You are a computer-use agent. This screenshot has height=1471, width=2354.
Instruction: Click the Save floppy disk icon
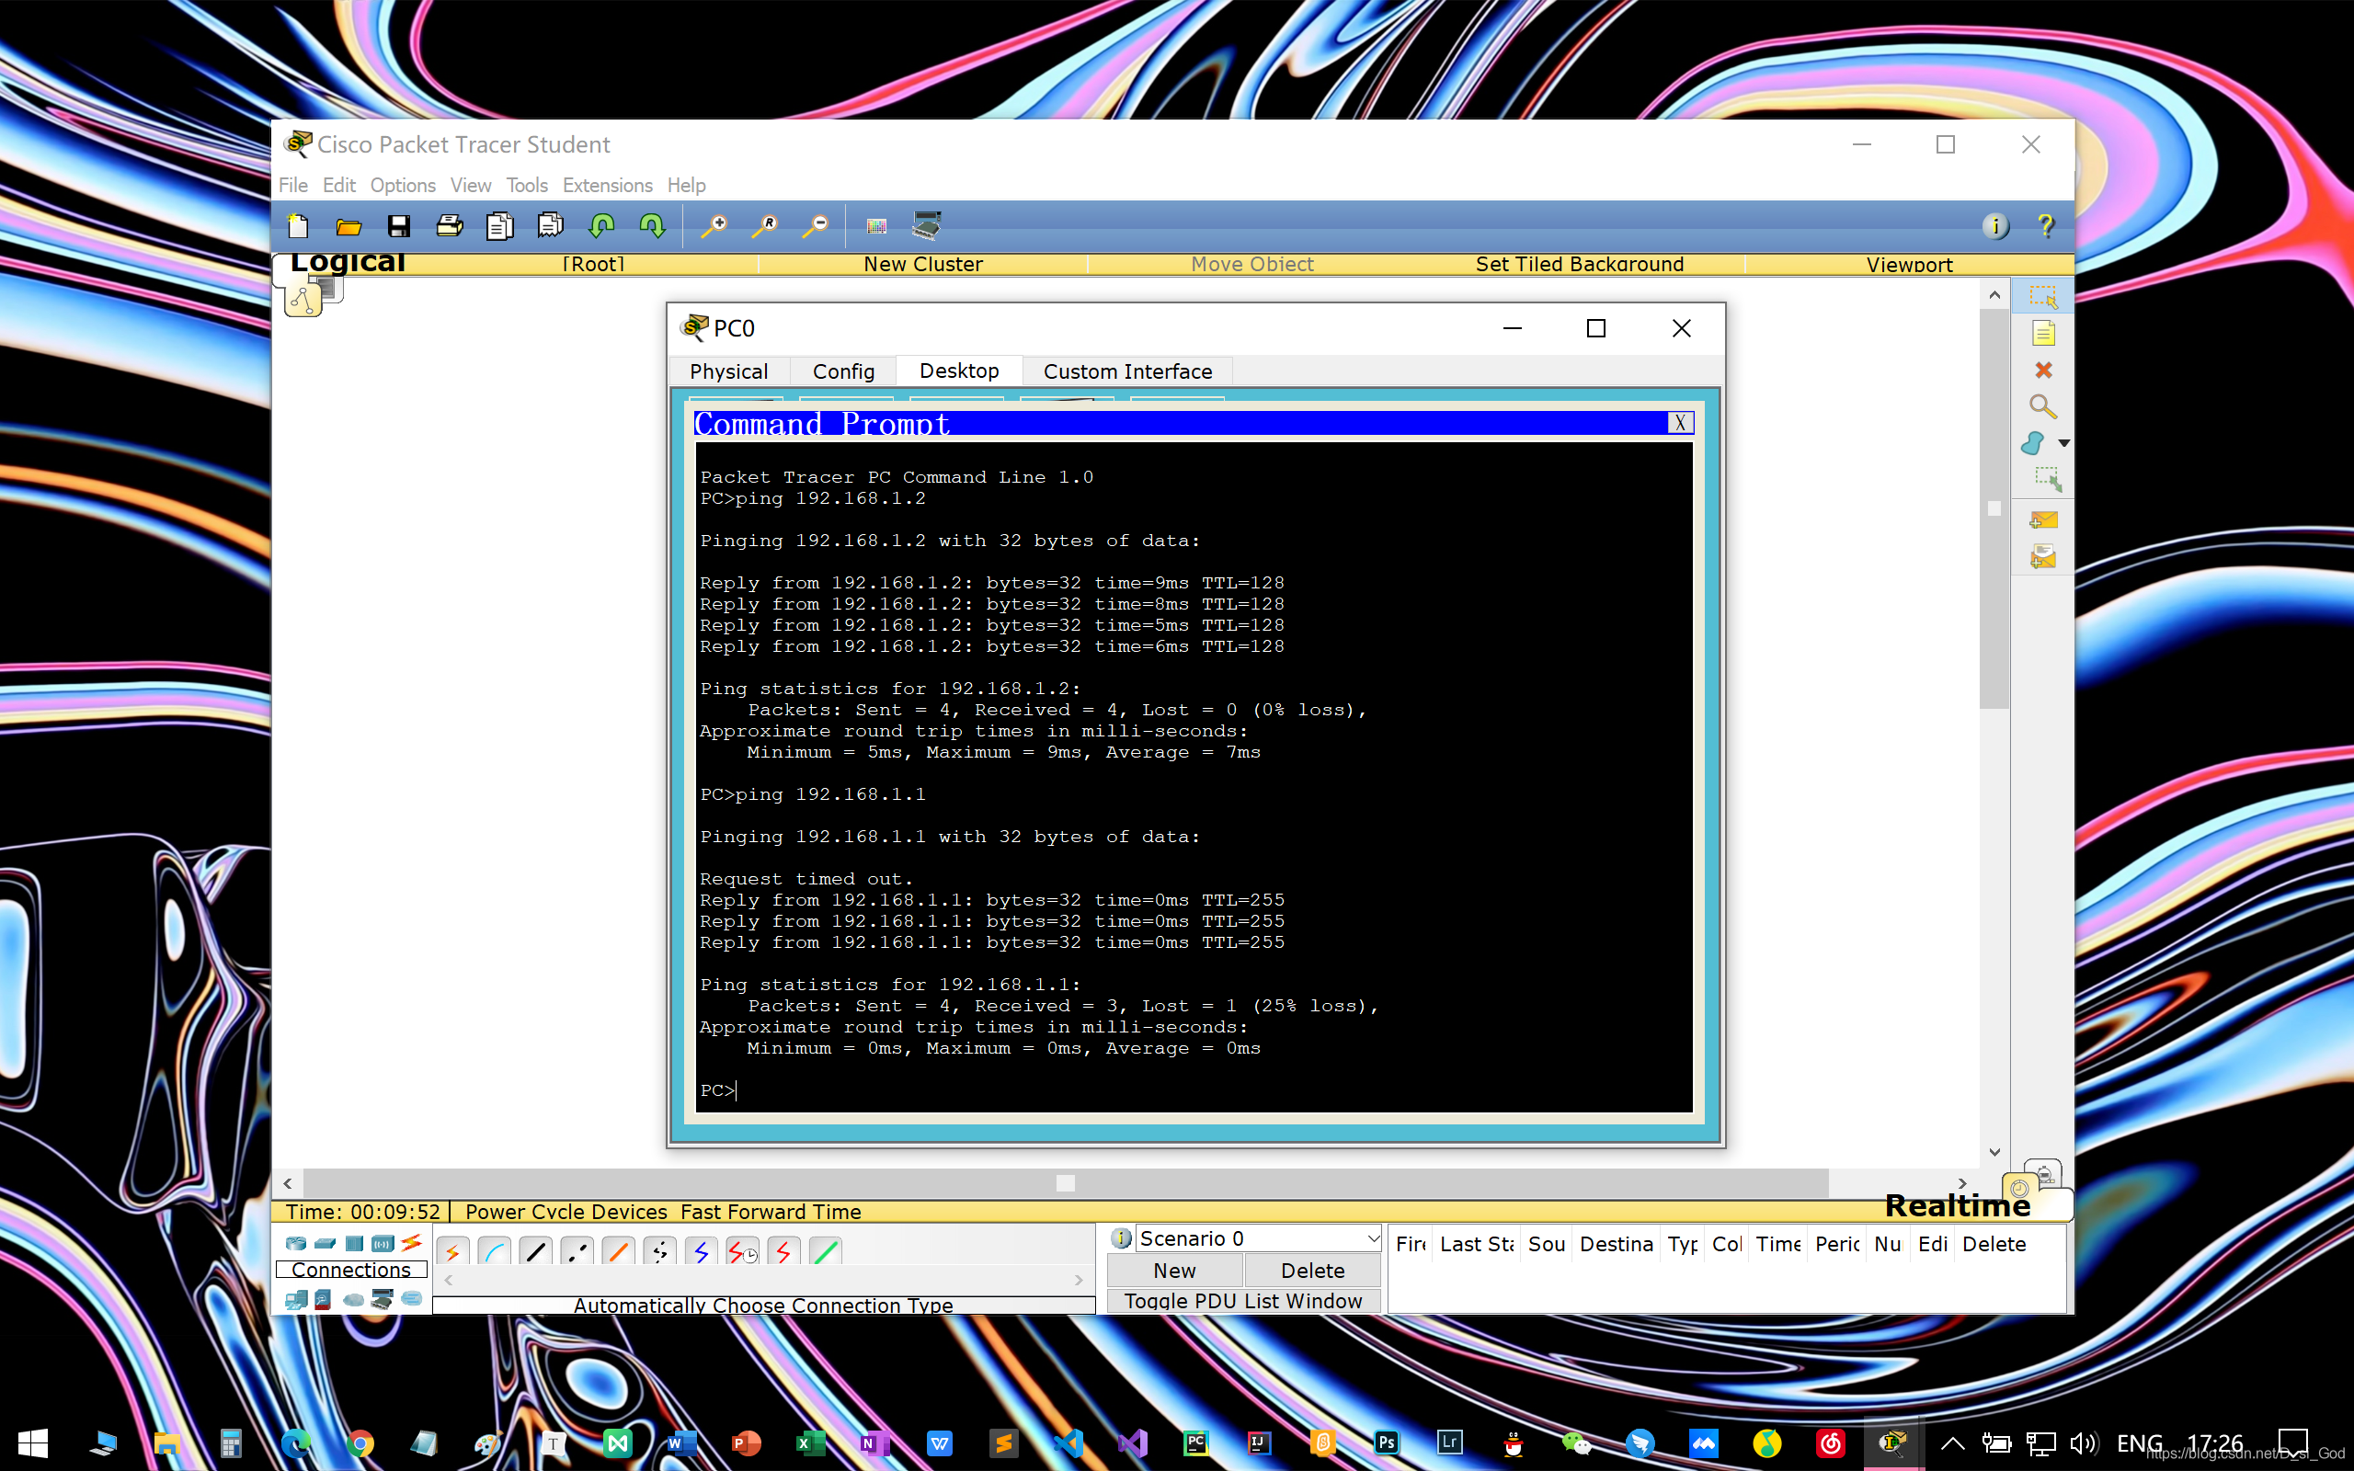(x=398, y=227)
